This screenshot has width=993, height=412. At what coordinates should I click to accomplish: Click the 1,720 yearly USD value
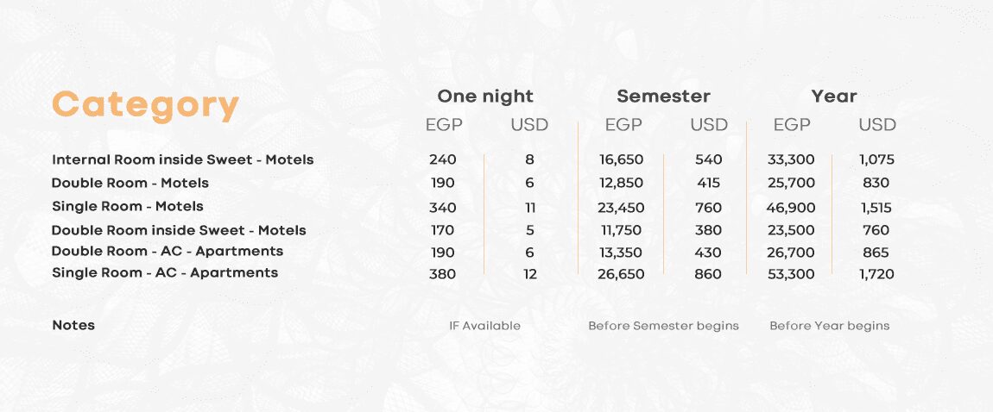coord(876,274)
